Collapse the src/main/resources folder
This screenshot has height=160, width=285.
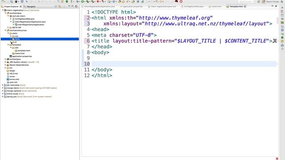click(x=5, y=31)
